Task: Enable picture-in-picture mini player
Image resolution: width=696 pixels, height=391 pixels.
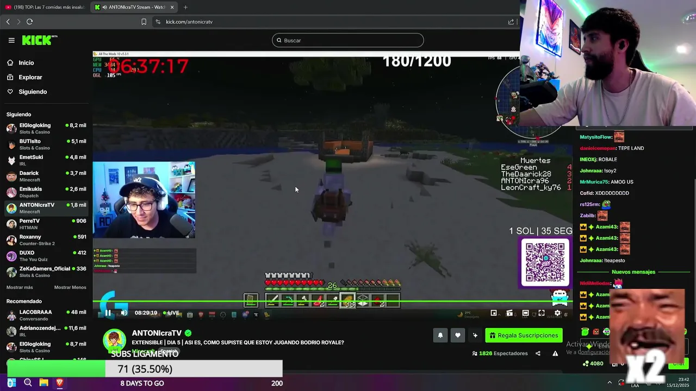Action: coord(494,313)
